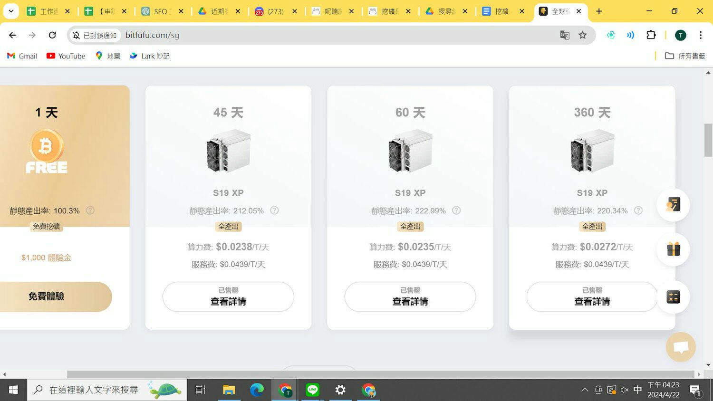Click the blocked notifications bell icon
This screenshot has height=401, width=713.
[x=76, y=35]
